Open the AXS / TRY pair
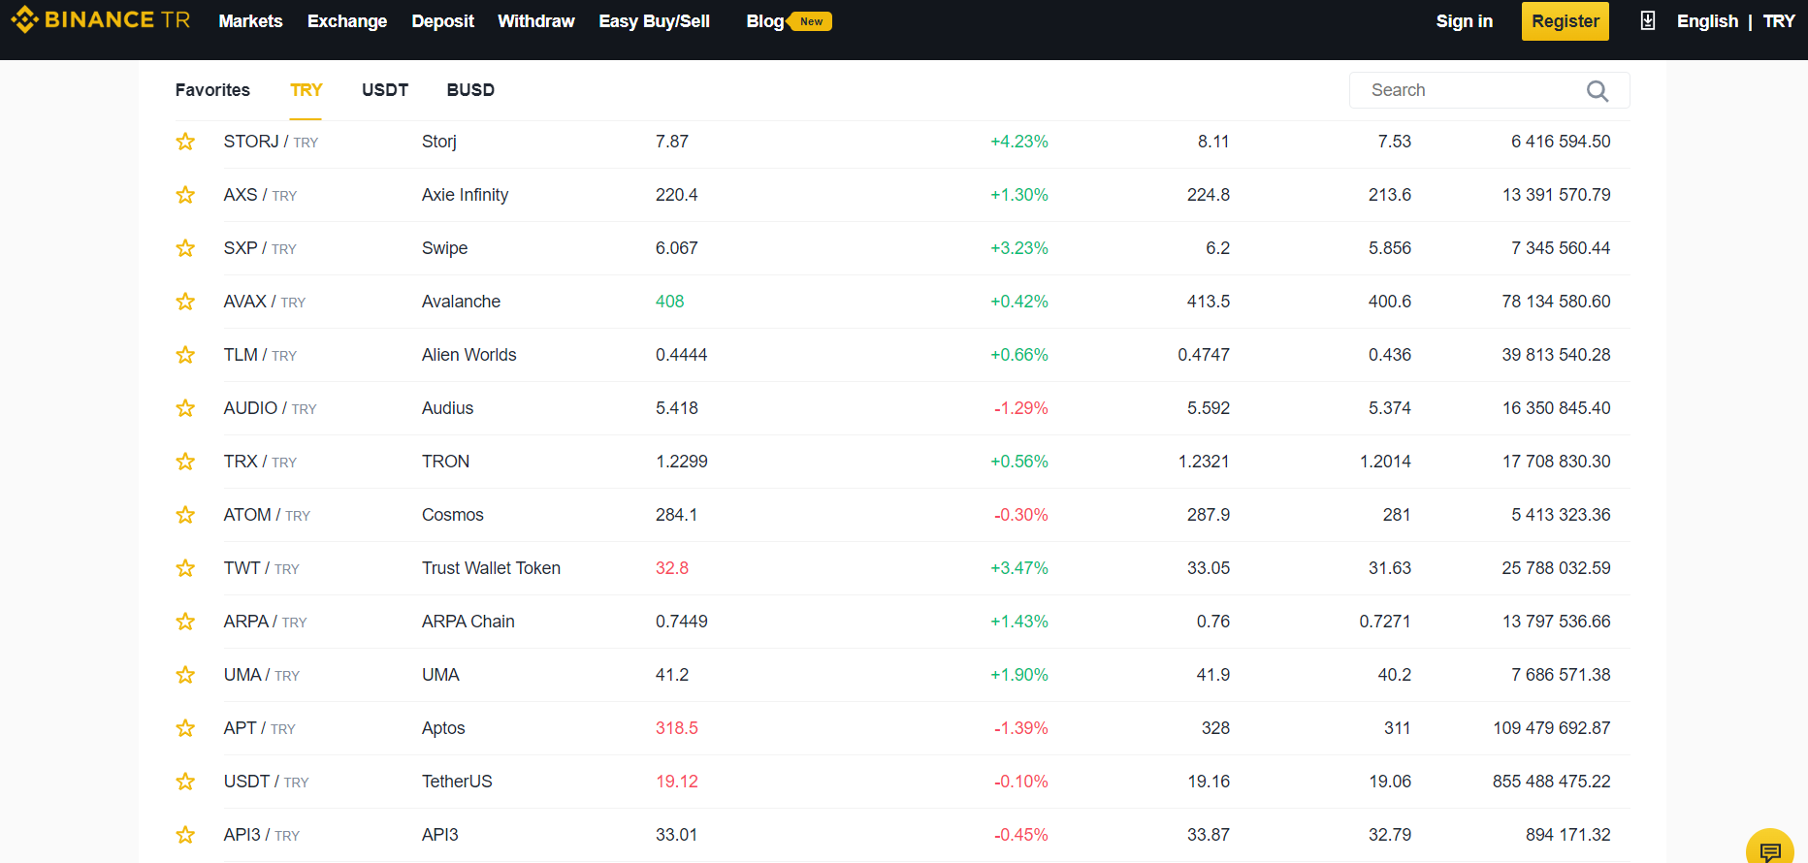 [260, 195]
